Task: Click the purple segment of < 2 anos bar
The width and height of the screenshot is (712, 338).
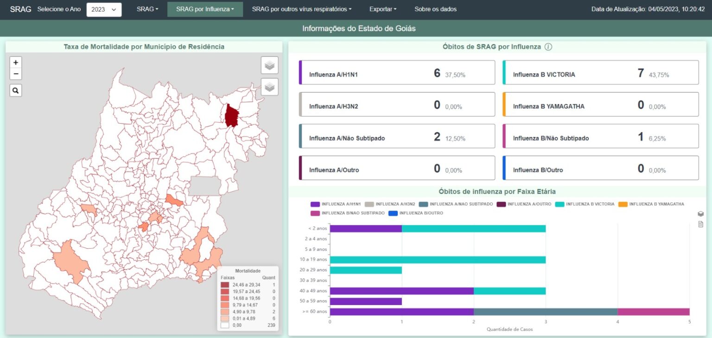Action: [x=366, y=228]
